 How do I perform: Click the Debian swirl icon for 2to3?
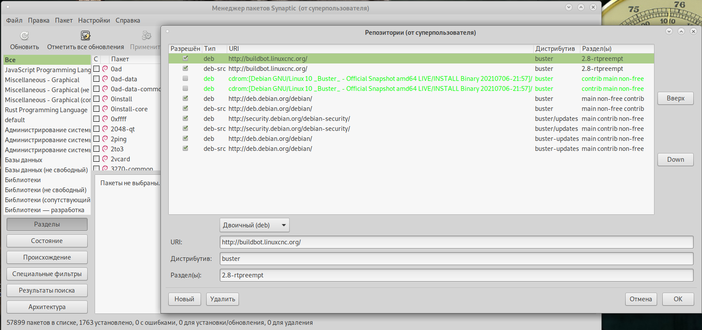105,149
